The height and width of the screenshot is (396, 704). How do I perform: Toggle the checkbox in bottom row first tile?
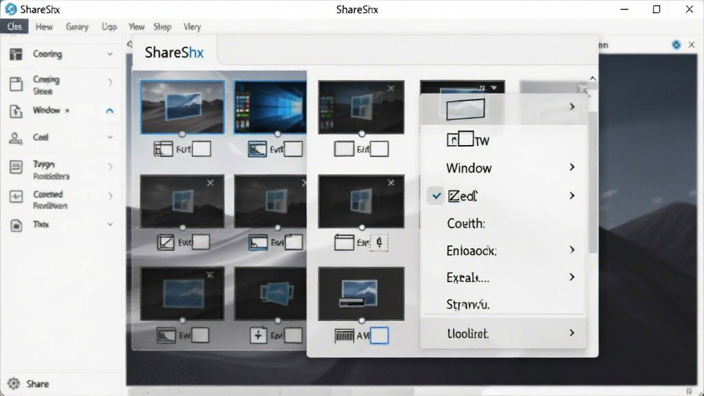tap(200, 335)
